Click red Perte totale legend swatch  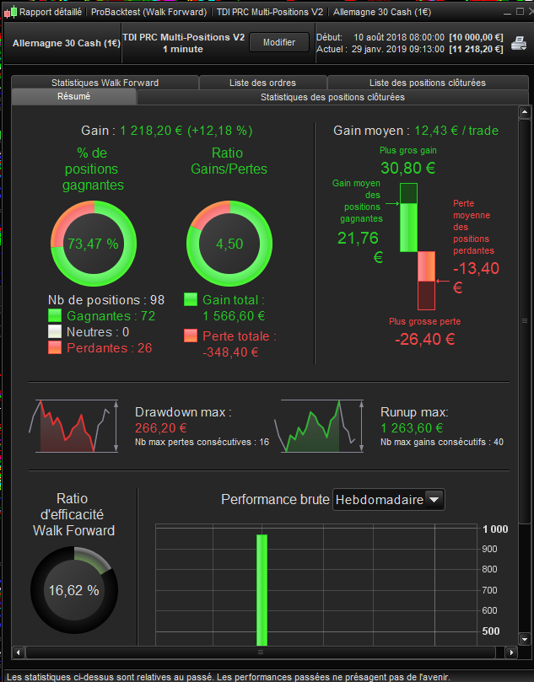[x=191, y=336]
